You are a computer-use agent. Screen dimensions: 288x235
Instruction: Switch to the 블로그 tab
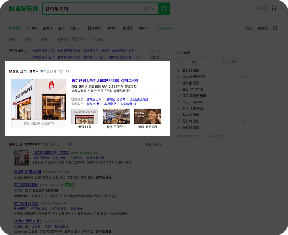click(47, 28)
